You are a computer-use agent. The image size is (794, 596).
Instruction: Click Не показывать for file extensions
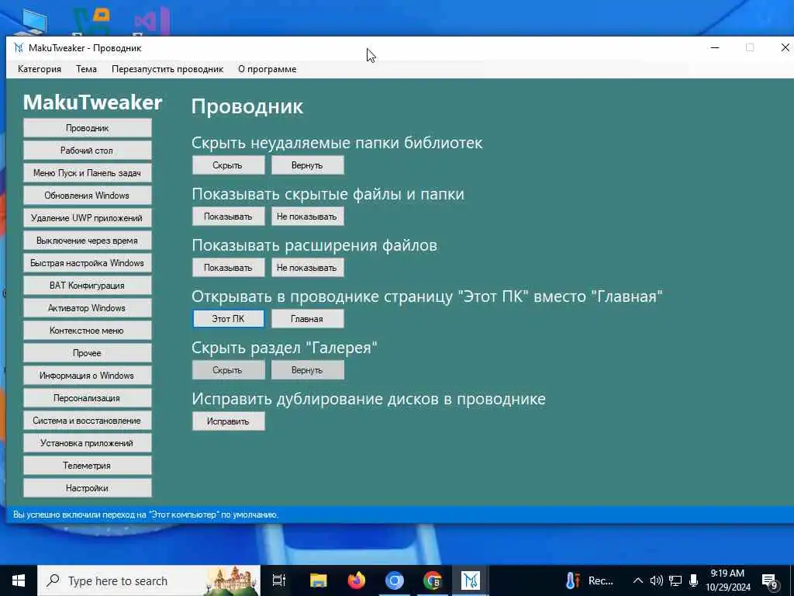[307, 268]
